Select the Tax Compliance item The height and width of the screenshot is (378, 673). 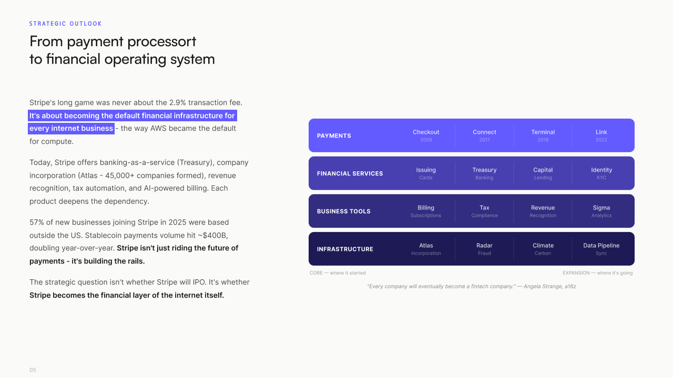coord(484,211)
